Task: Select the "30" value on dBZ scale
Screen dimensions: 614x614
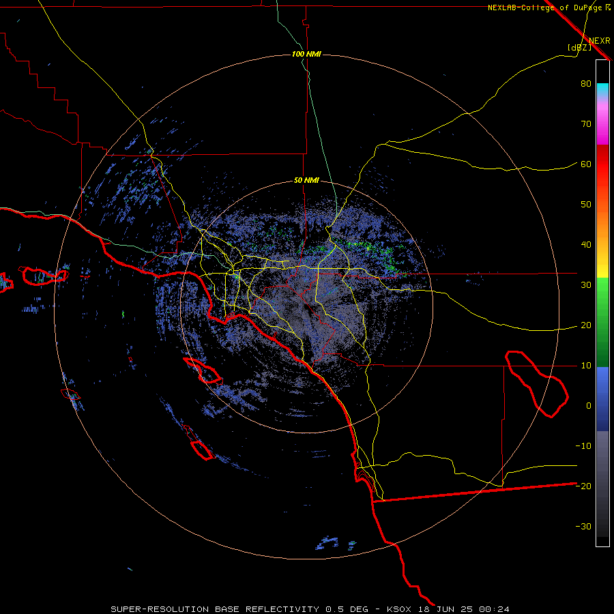Action: (586, 285)
